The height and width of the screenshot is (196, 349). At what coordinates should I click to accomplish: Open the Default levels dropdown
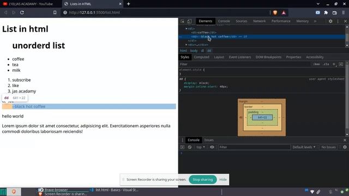304,147
